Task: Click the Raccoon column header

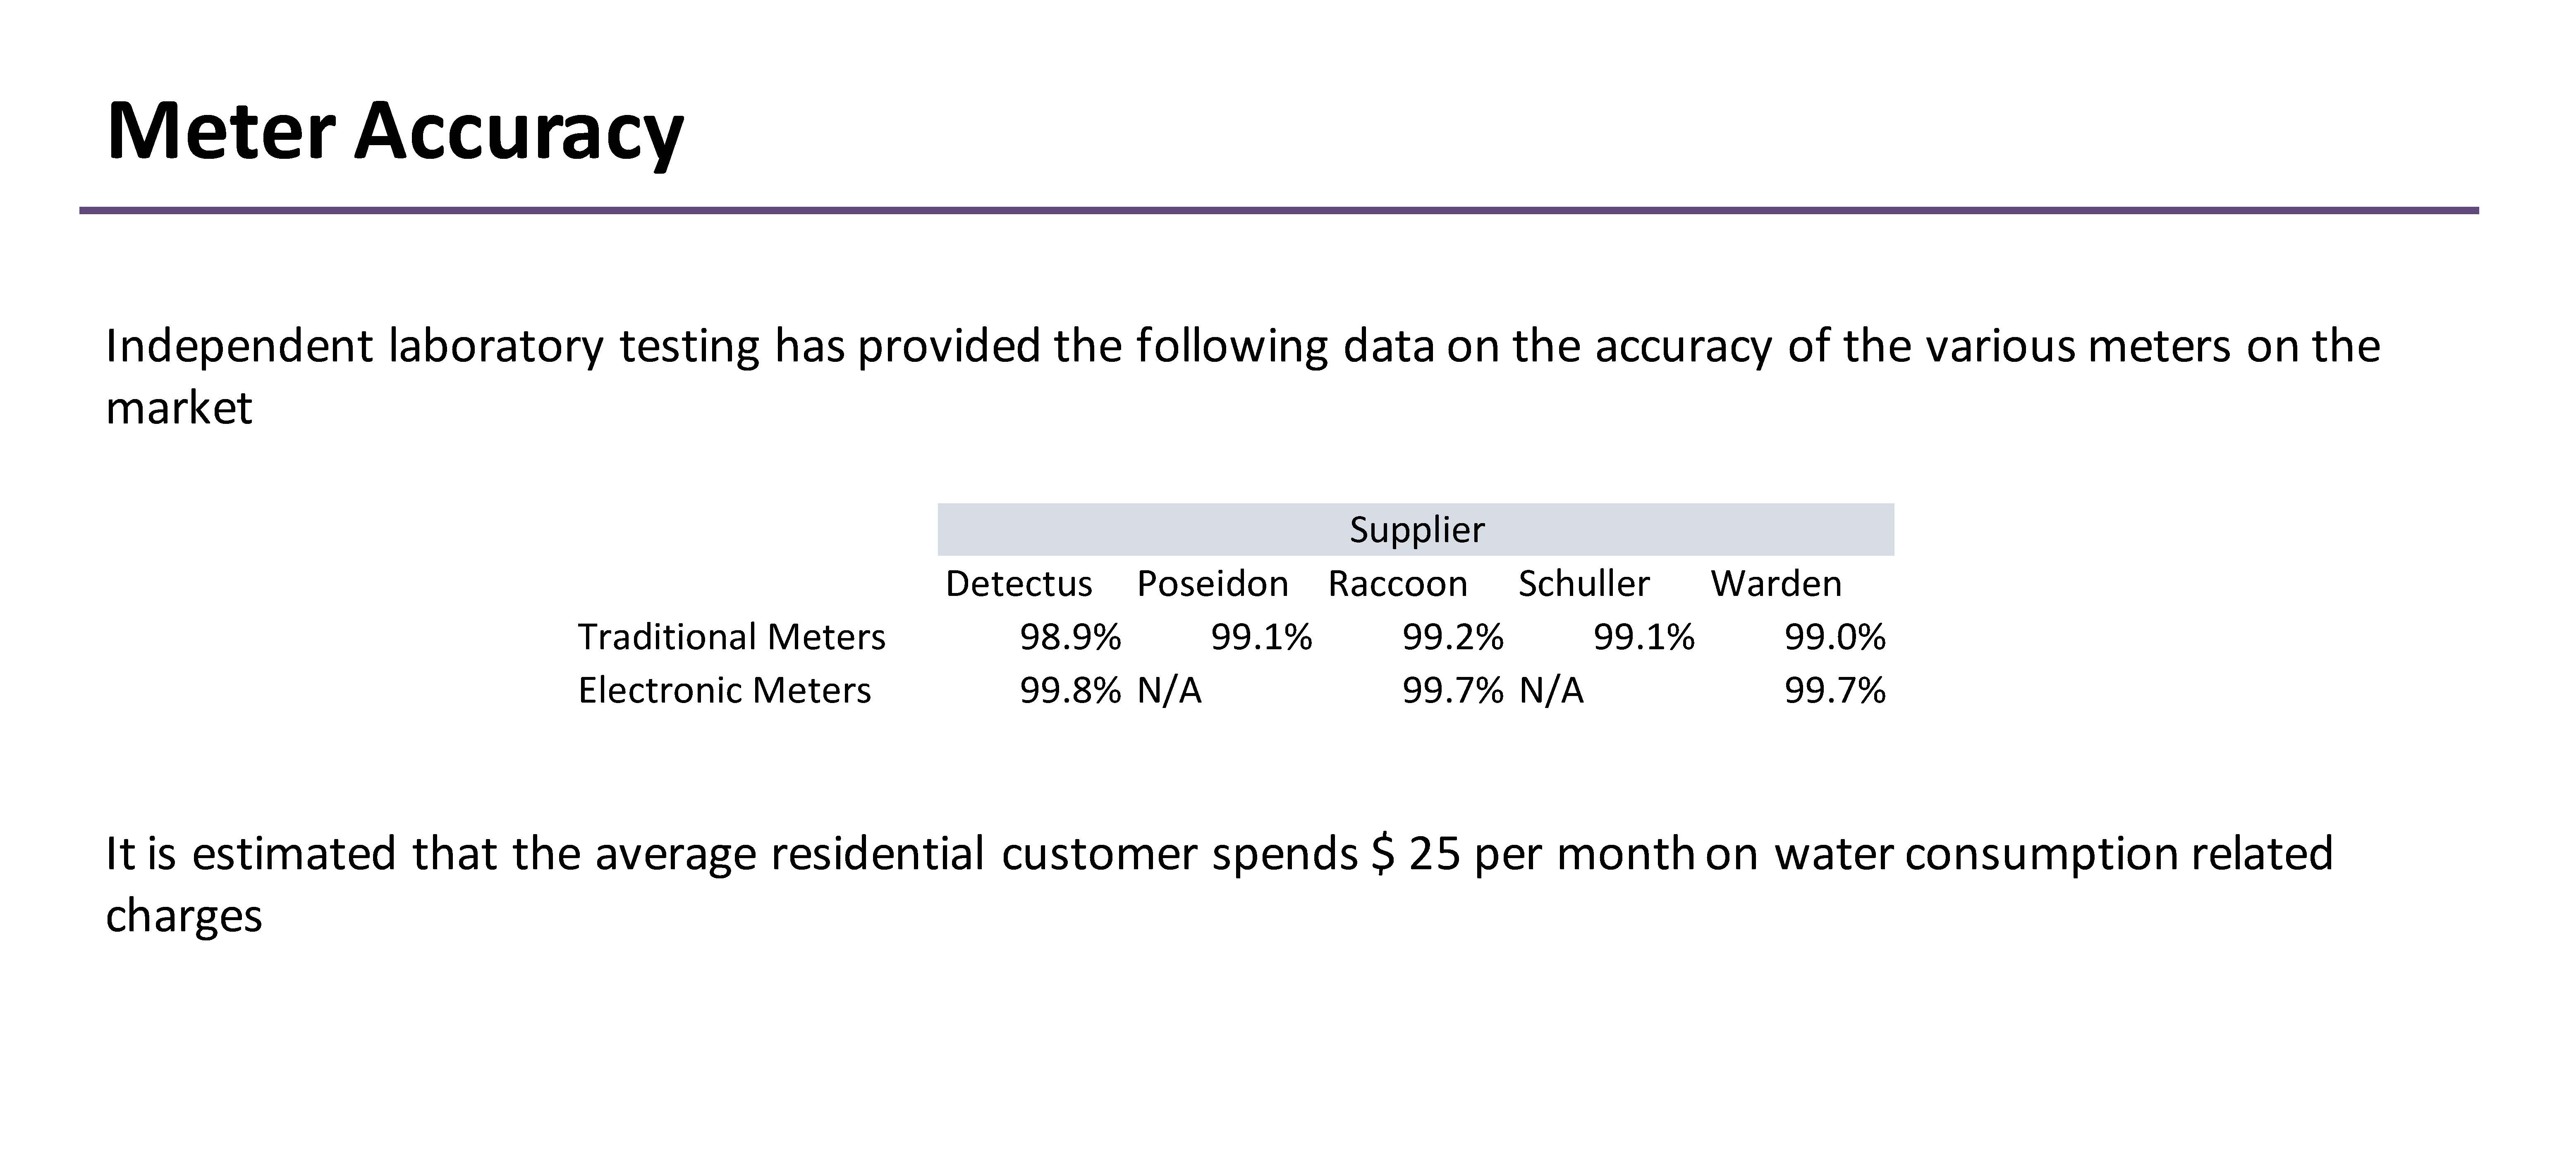Action: 1397,583
